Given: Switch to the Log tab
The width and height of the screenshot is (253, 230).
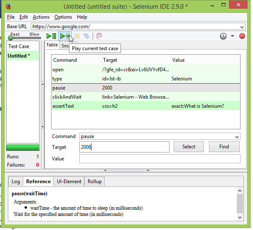Looking at the screenshot, I should click(16, 182).
